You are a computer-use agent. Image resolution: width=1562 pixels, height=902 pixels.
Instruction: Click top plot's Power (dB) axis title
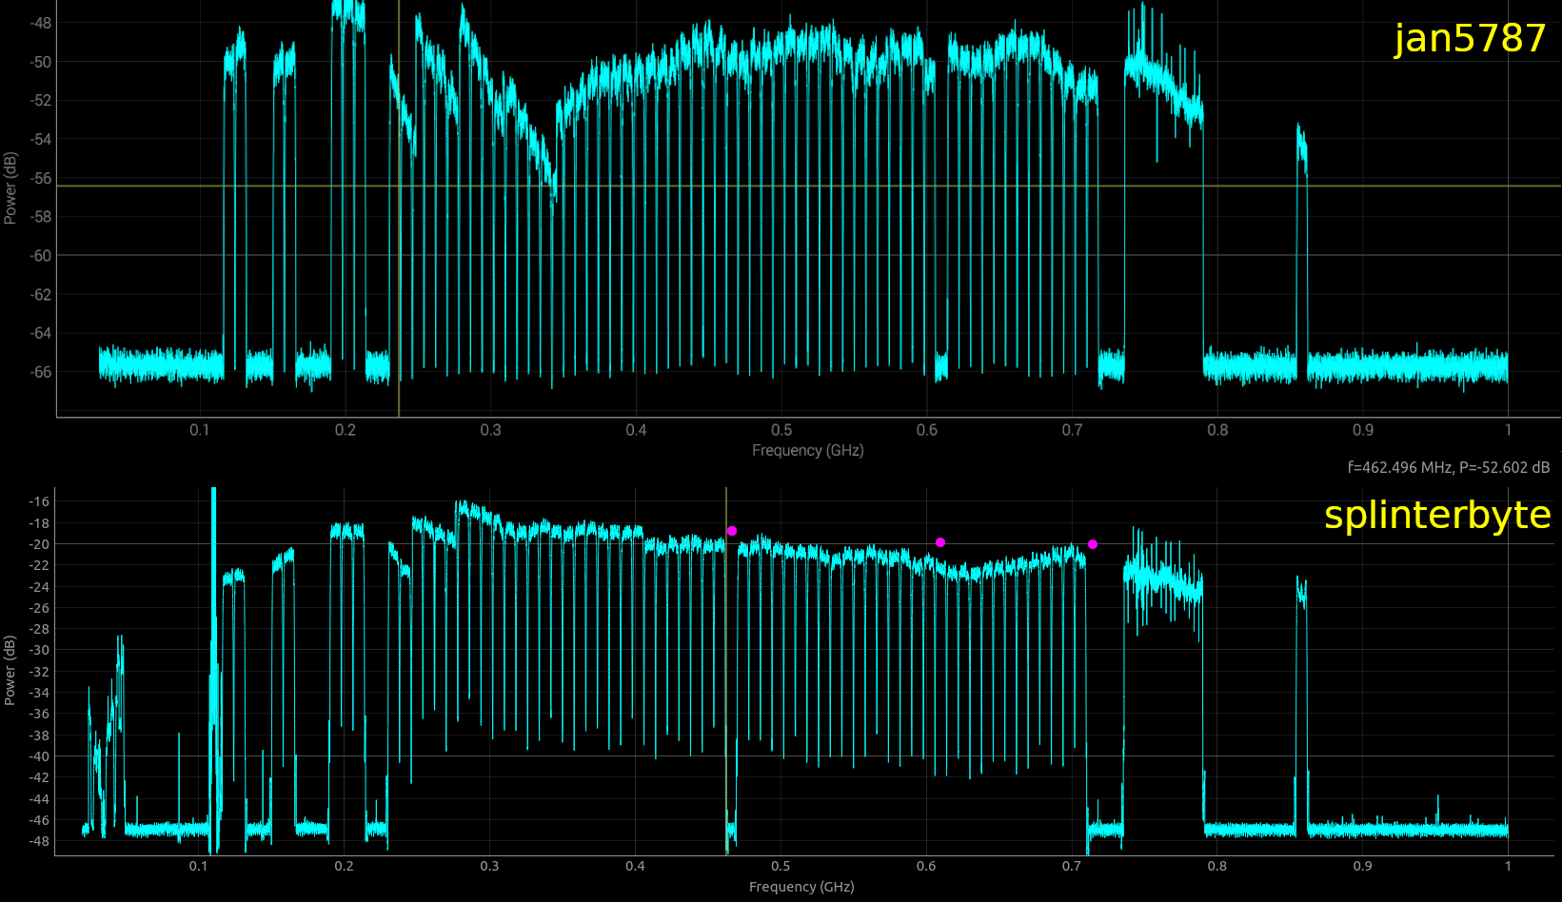10,188
